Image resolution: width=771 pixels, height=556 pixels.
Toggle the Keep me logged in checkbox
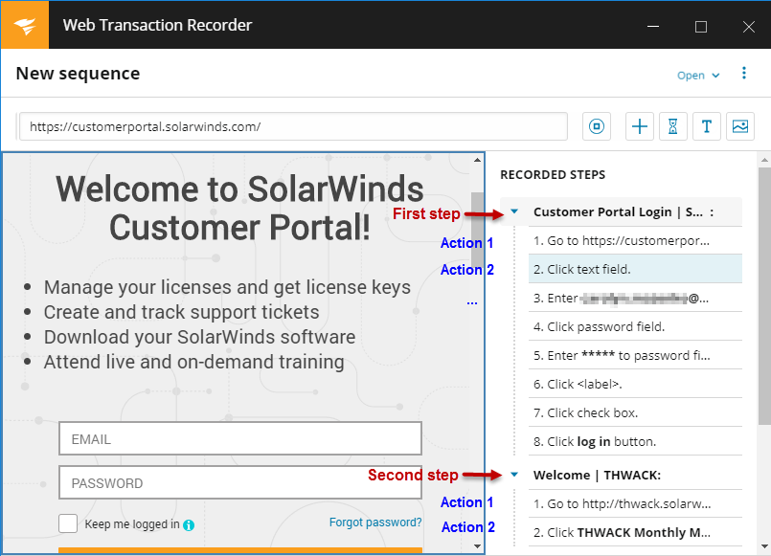tap(68, 523)
